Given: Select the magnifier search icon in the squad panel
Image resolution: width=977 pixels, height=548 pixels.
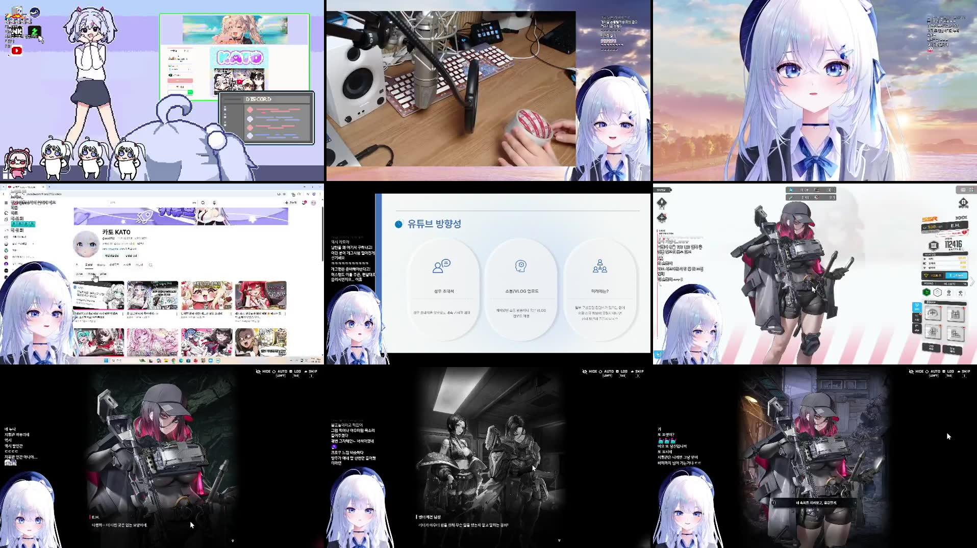Looking at the screenshot, I should click(x=964, y=284).
